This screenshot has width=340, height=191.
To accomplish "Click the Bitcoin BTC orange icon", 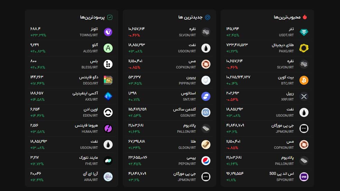I will [304, 80].
